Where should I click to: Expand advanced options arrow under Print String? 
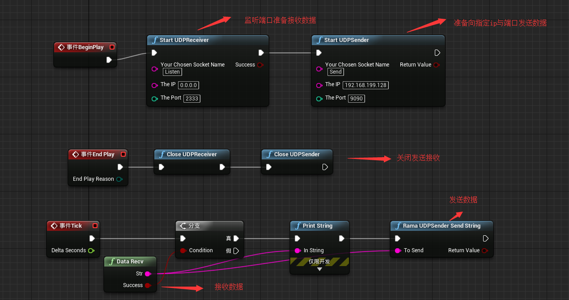click(x=319, y=269)
